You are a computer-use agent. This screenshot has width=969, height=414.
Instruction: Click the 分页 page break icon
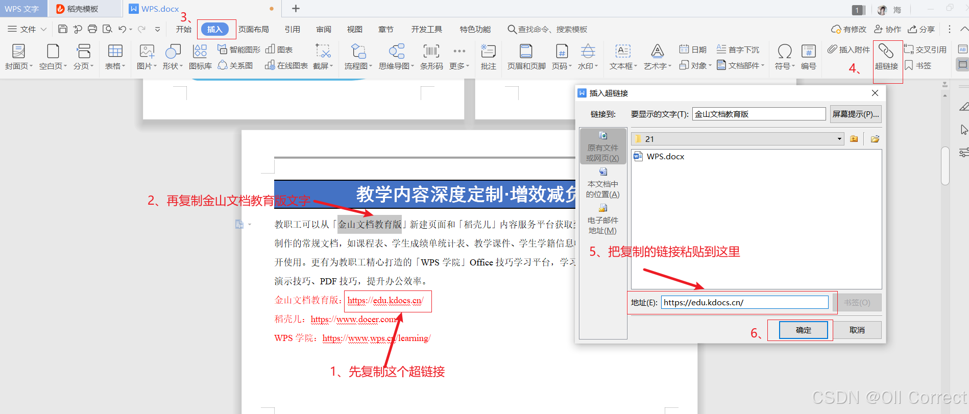(x=83, y=51)
